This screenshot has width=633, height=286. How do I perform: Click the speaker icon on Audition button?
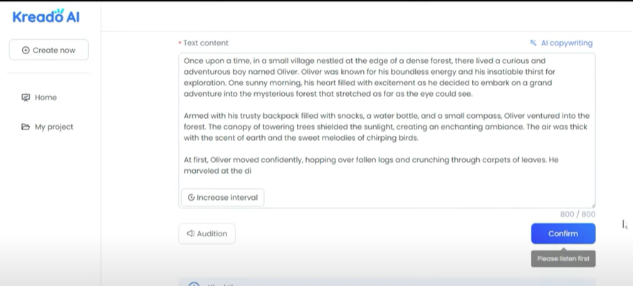point(190,234)
